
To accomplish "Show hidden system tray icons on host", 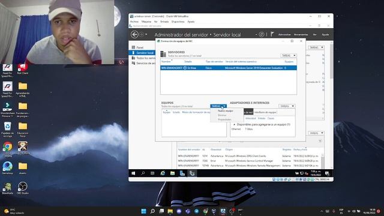I will [x=322, y=211].
